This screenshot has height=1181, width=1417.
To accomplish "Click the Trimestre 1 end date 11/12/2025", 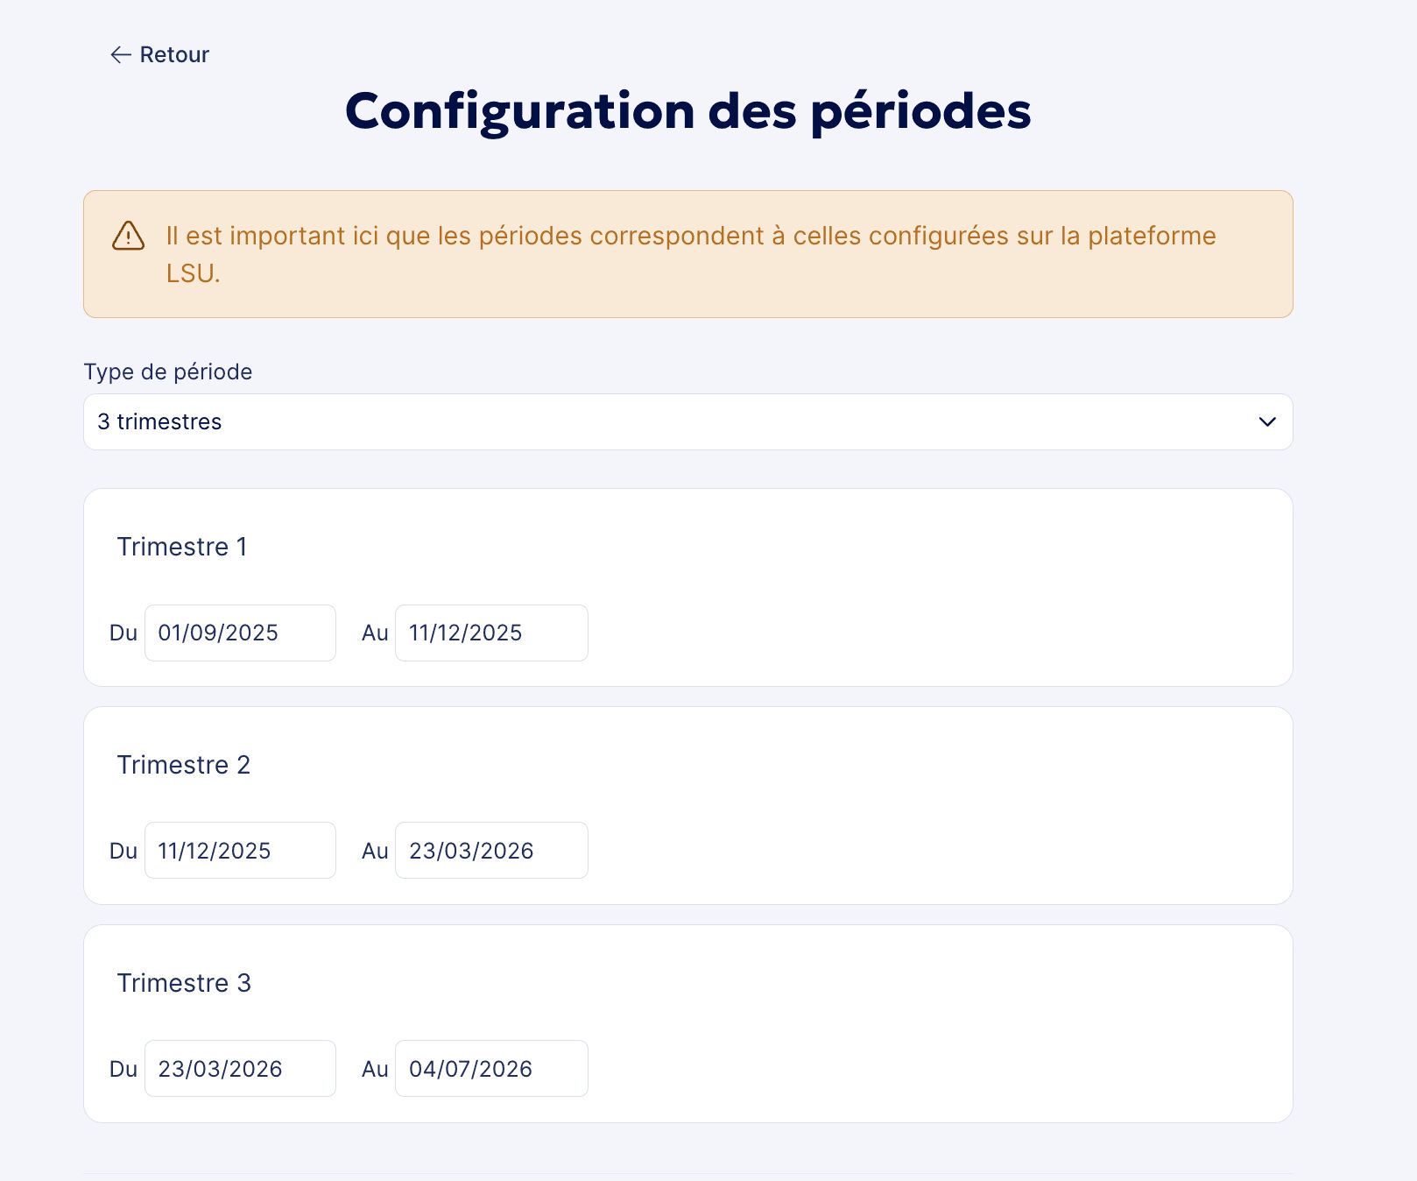I will coord(491,633).
